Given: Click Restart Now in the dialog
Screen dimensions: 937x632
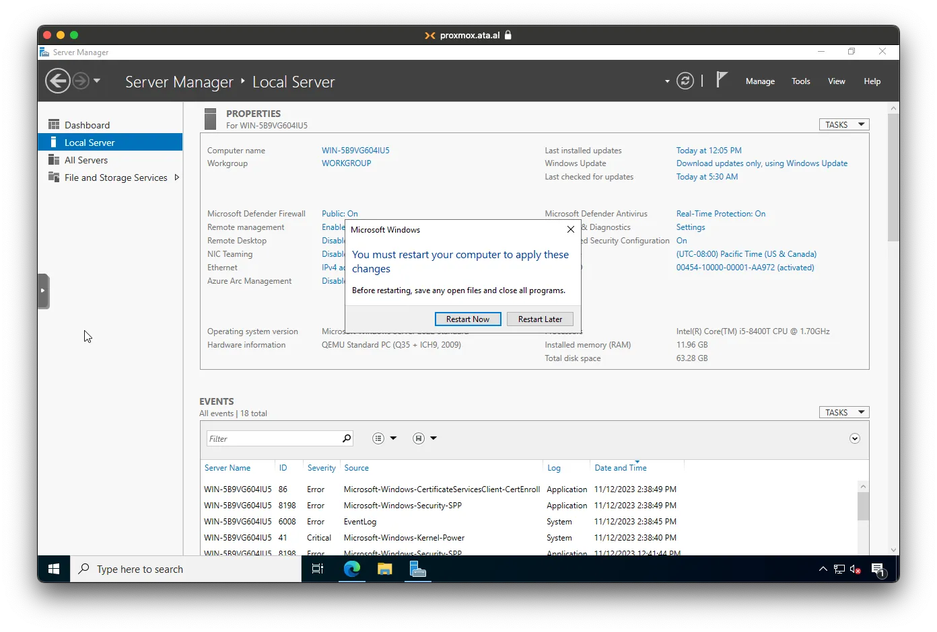Looking at the screenshot, I should coord(468,319).
